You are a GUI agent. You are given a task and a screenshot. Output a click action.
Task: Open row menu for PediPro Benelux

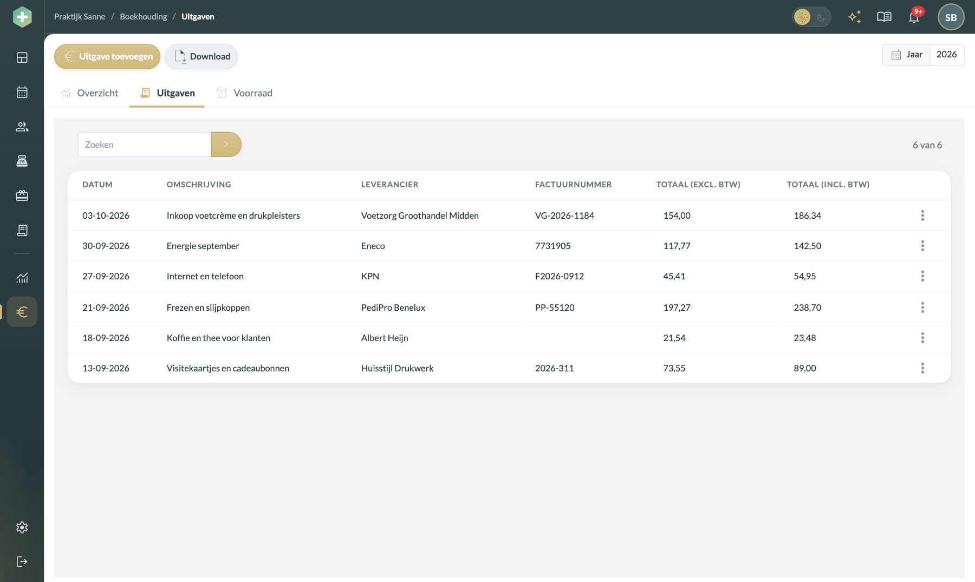922,308
